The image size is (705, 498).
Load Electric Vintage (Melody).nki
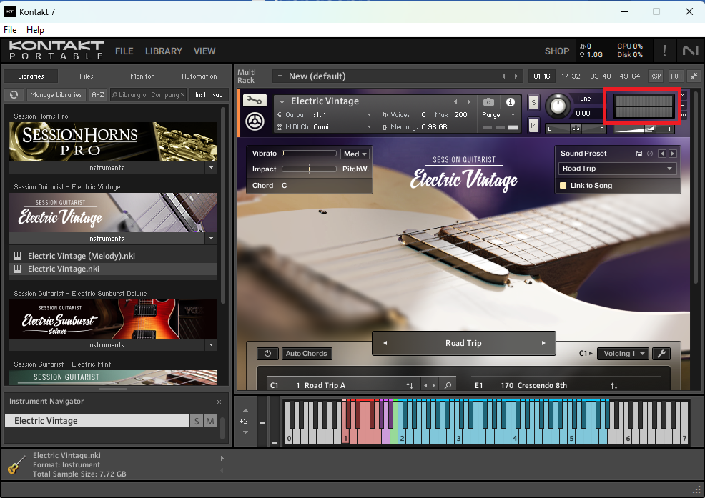pyautogui.click(x=113, y=257)
